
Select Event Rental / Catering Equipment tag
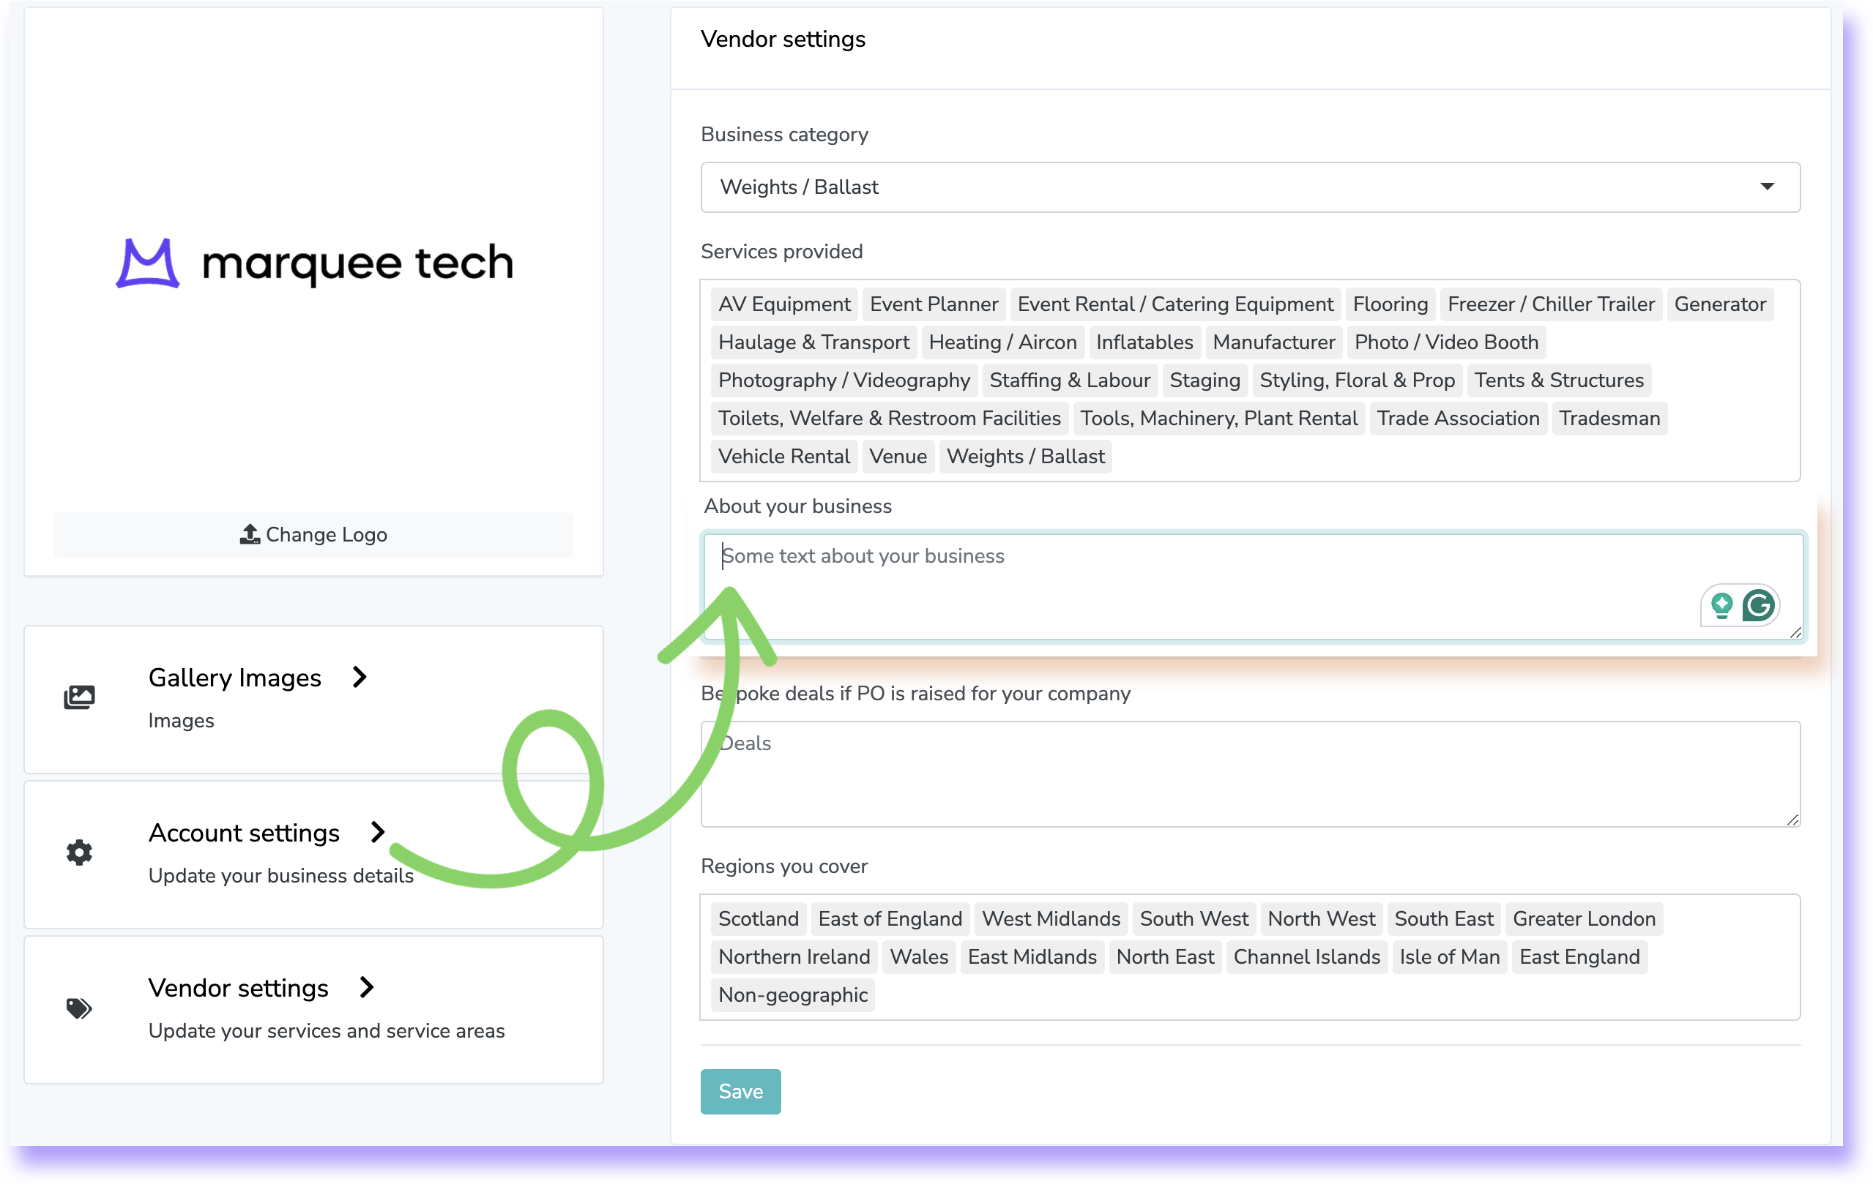click(1175, 304)
